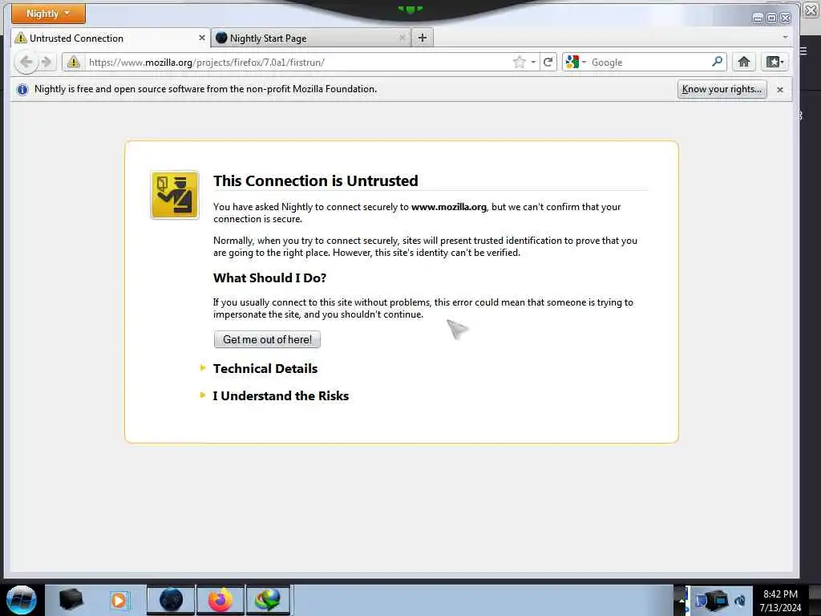Click the Get me out of here! button

click(267, 339)
